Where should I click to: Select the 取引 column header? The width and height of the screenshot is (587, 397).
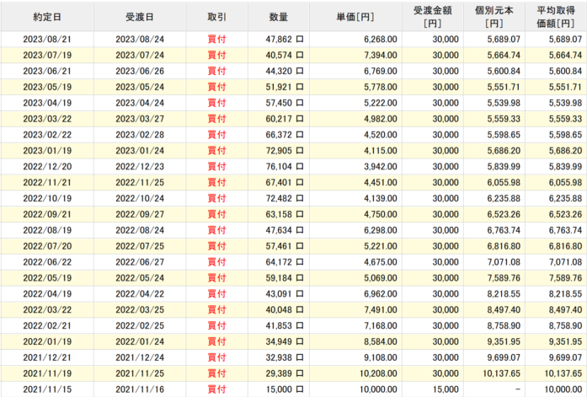click(x=216, y=17)
